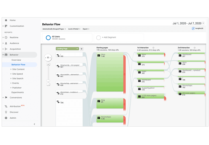Select the 16K other landing pages node
The image size is (209, 145).
point(69,112)
